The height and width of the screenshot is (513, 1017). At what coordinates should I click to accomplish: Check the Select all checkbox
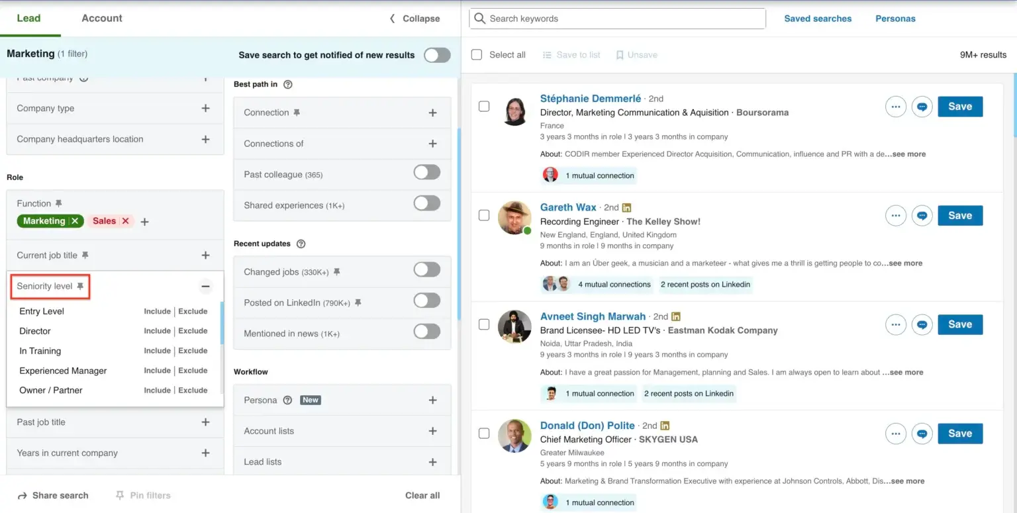coord(477,55)
